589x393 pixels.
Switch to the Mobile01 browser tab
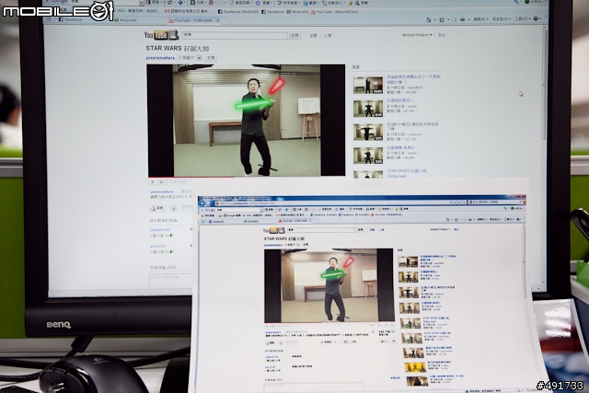click(x=125, y=20)
